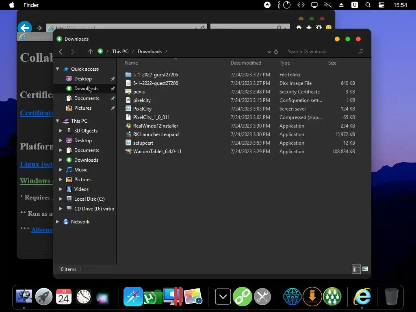Open green chain link icon in Dock
Viewport: 416px width, 312px height.
[x=243, y=297]
